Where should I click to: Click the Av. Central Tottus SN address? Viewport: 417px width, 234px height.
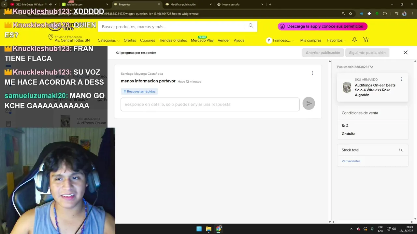tap(72, 41)
